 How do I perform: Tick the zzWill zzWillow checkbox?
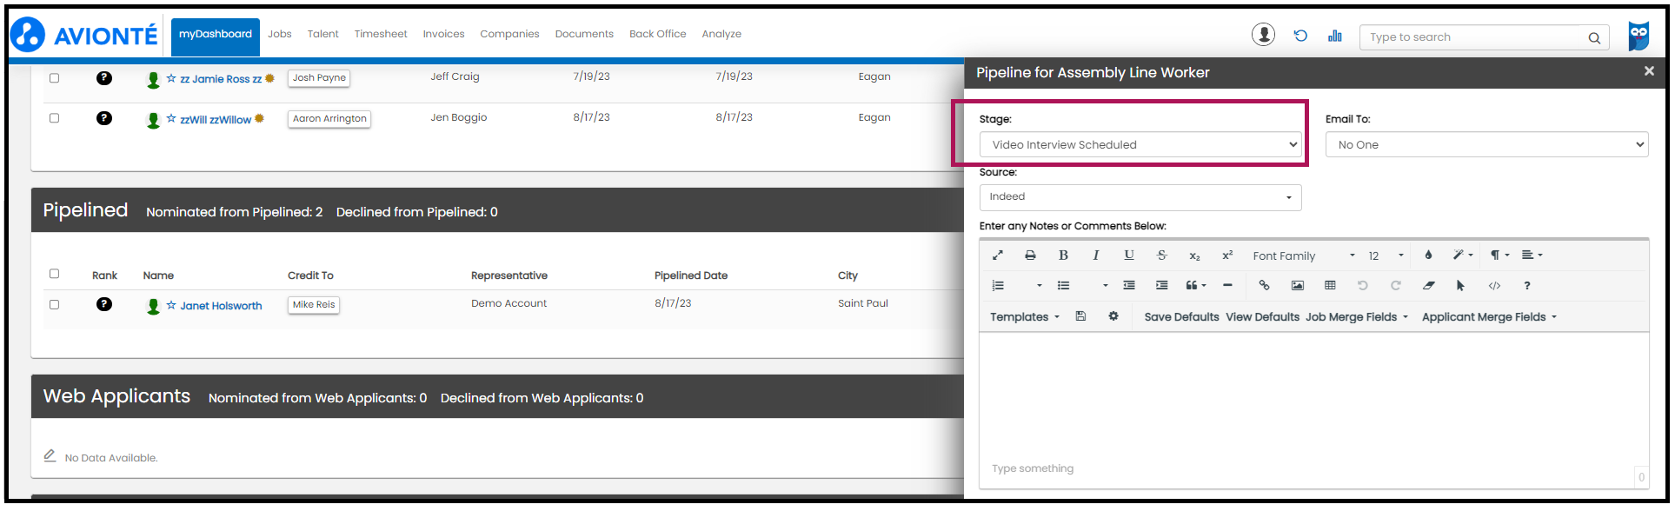pos(54,118)
